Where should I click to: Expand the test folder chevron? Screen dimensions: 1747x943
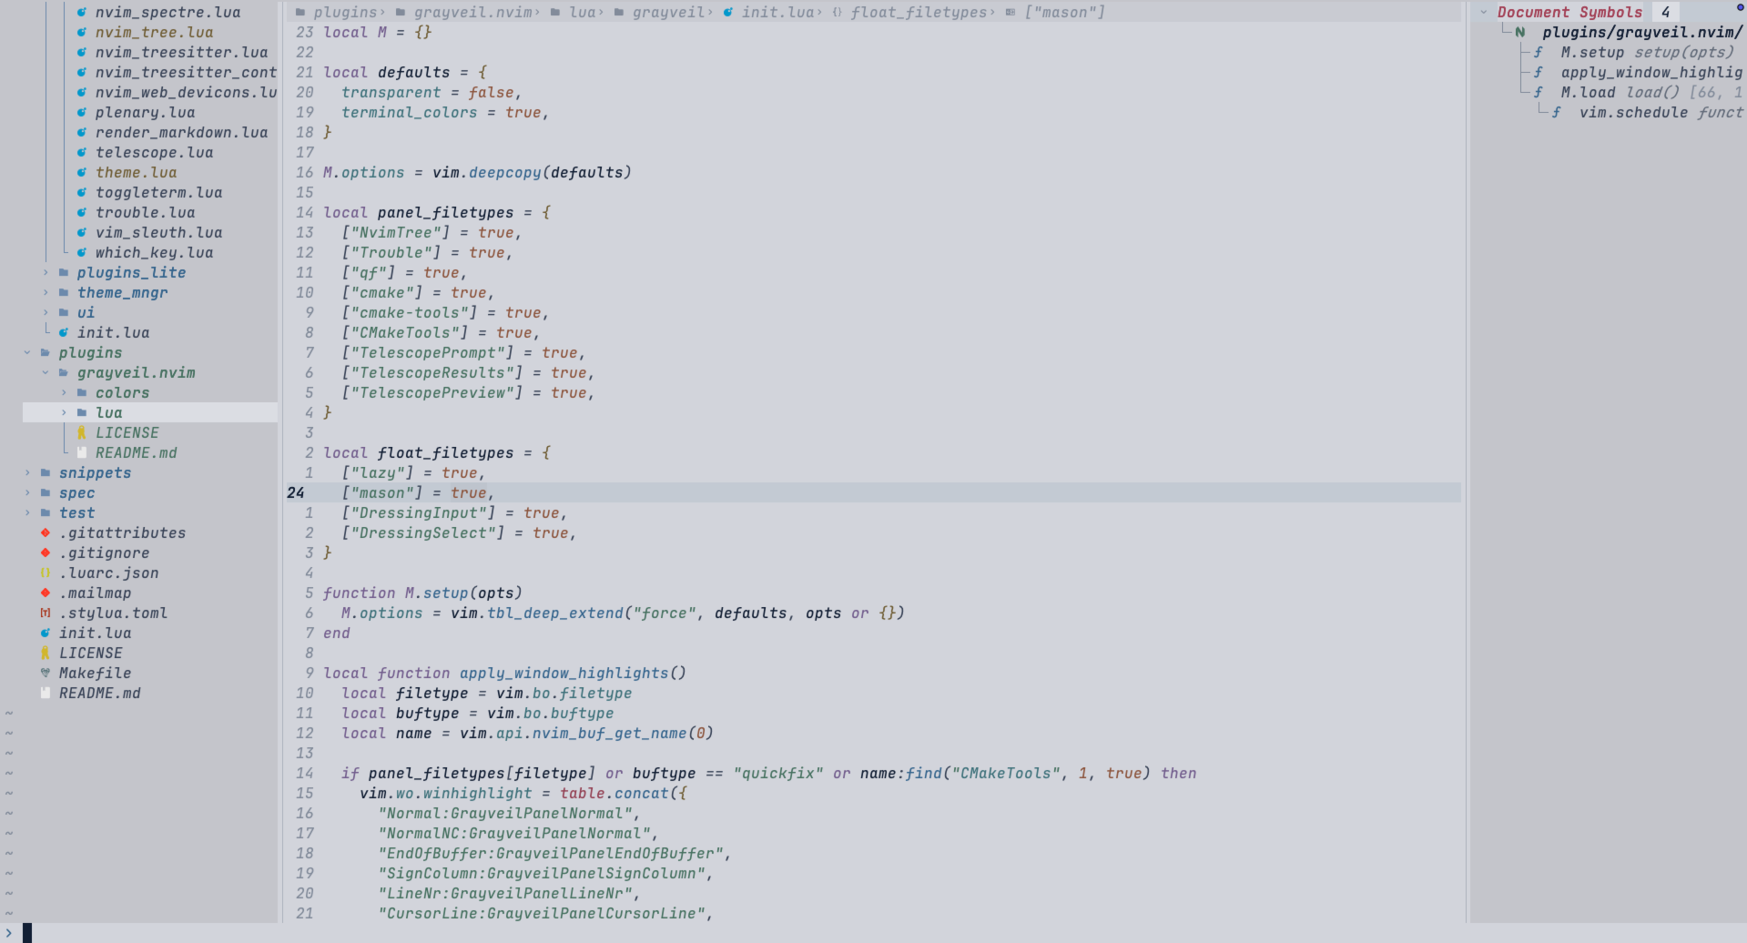pos(27,512)
